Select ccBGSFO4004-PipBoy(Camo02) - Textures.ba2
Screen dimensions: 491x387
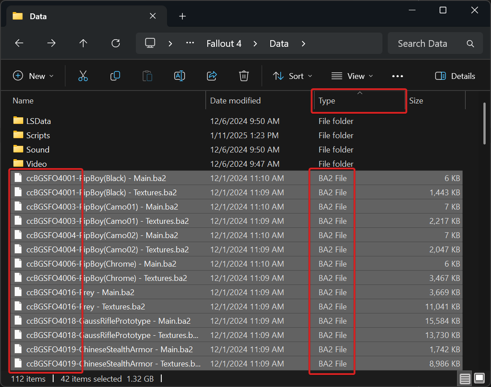[236, 250]
